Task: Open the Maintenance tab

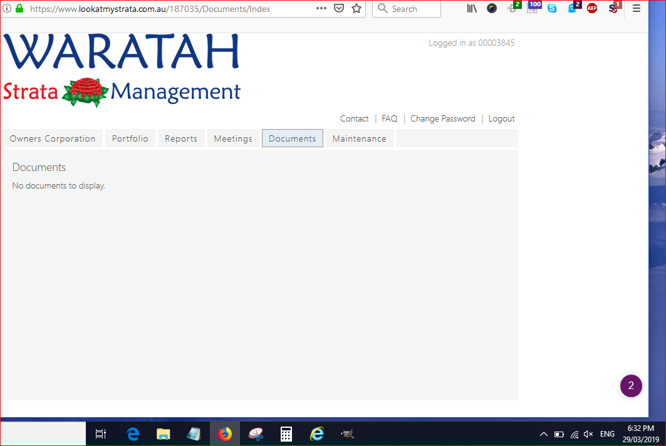Action: pos(360,138)
